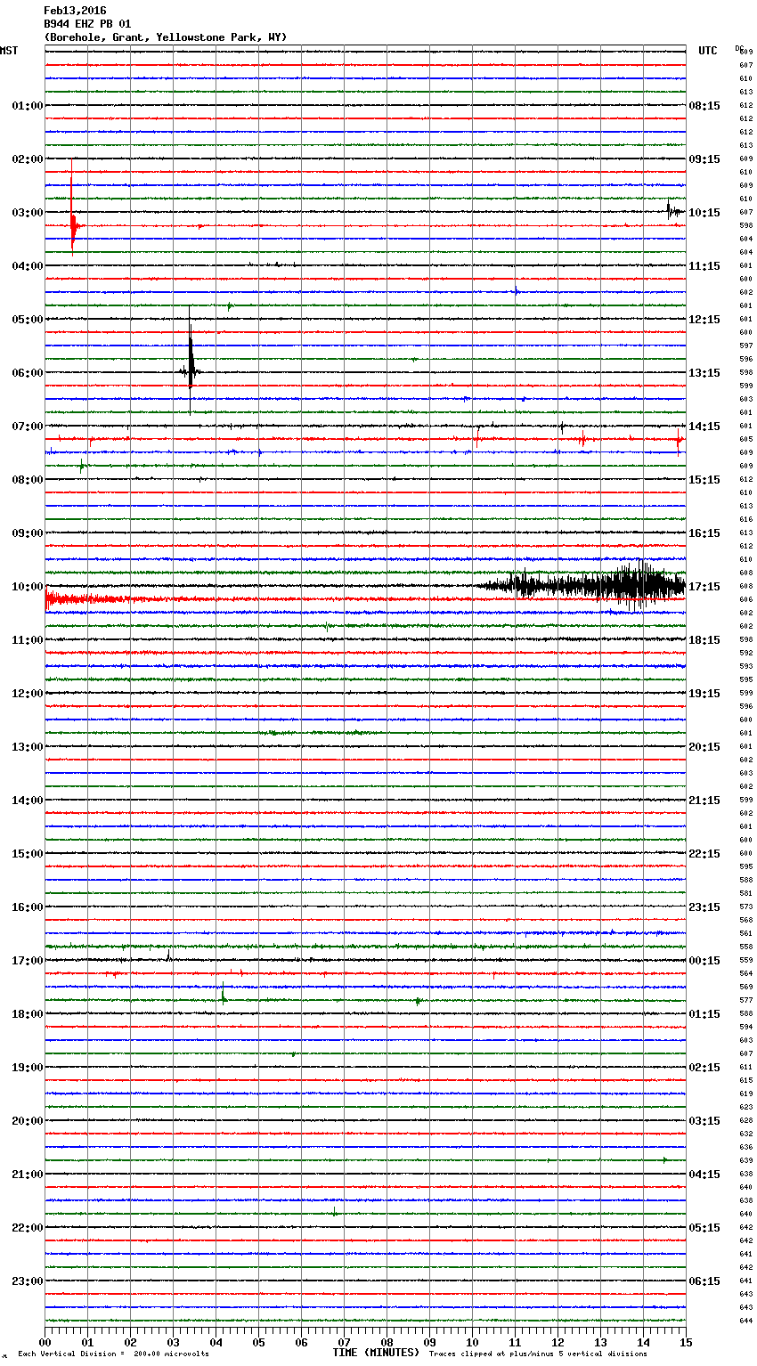Select the 20:00 MST time label
This screenshot has height=1366, width=757.
pos(27,1121)
